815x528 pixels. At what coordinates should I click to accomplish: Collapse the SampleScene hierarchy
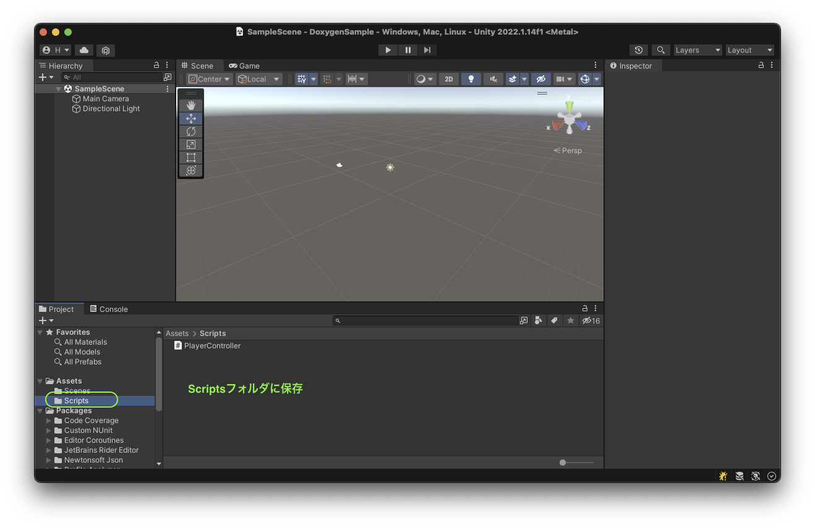point(58,88)
